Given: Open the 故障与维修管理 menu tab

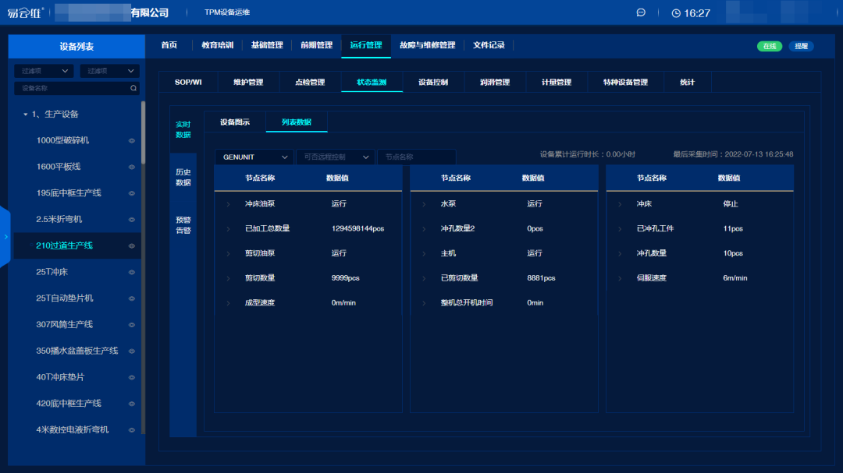Looking at the screenshot, I should [x=428, y=45].
